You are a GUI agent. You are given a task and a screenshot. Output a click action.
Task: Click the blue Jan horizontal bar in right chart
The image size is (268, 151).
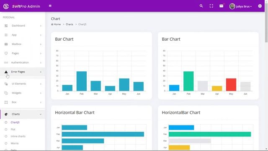tap(181, 128)
